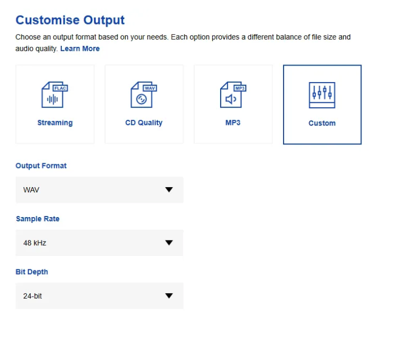This screenshot has width=395, height=344.
Task: Click the WAV disc icon for CD Quality
Action: 143,96
